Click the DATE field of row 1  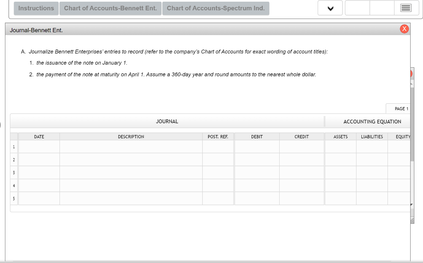pyautogui.click(x=39, y=147)
